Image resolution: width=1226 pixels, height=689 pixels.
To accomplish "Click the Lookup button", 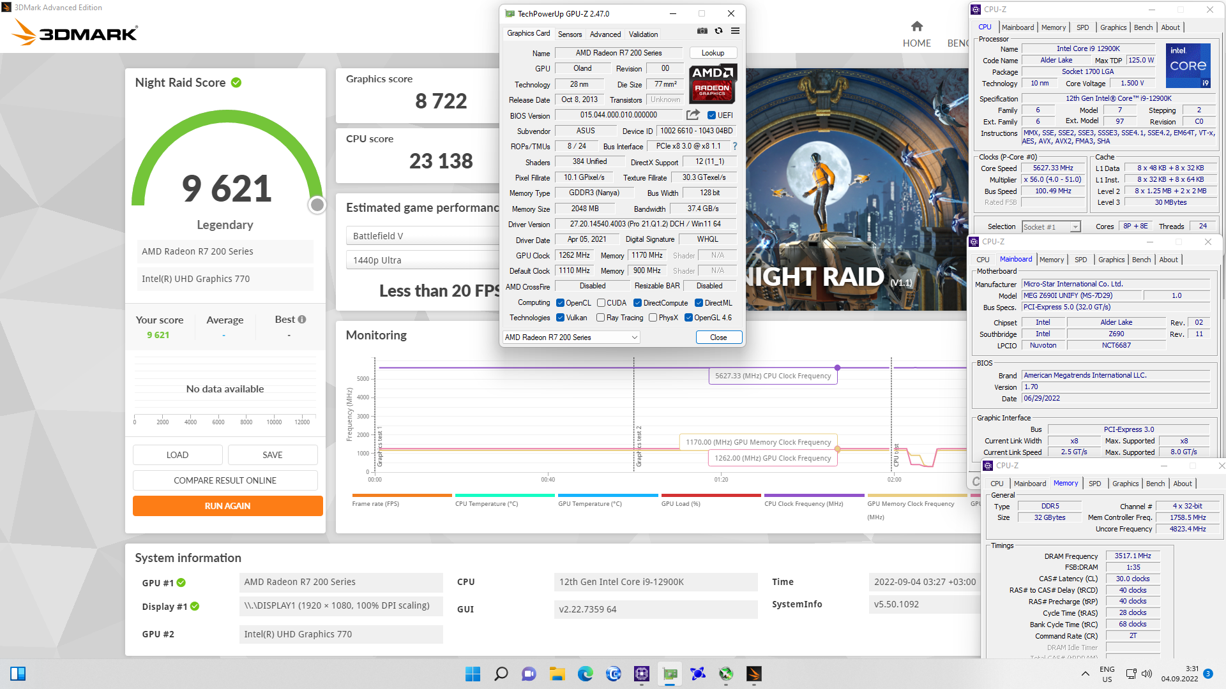I will click(x=713, y=53).
